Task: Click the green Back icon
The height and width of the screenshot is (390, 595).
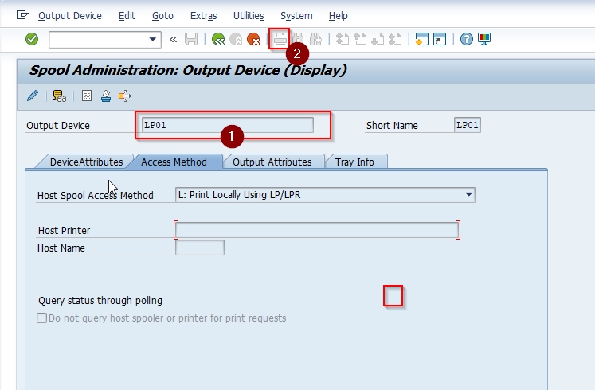Action: (x=218, y=39)
